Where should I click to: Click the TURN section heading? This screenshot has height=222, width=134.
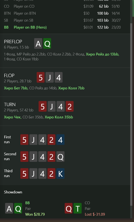point(10,104)
